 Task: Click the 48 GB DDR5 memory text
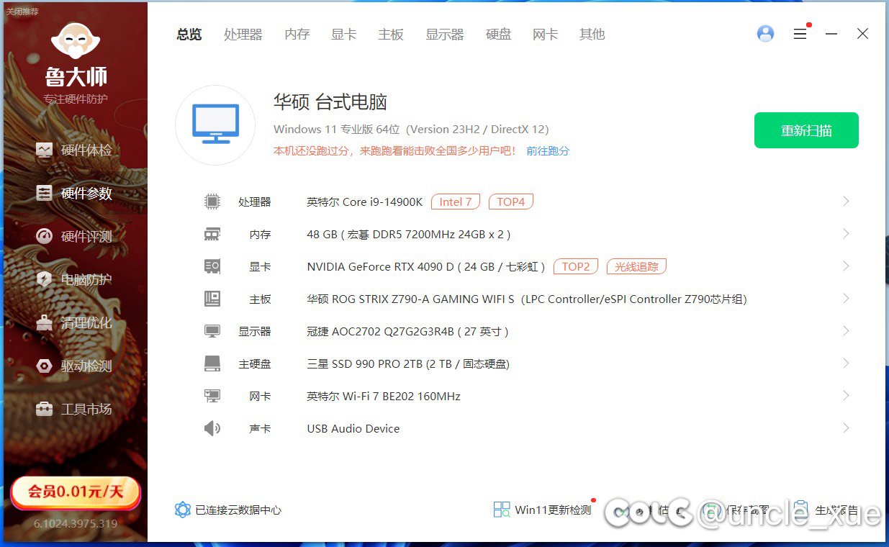coord(409,234)
